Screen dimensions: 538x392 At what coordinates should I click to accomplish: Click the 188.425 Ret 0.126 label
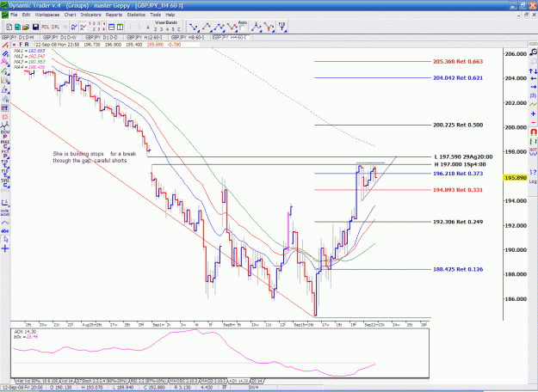[458, 269]
